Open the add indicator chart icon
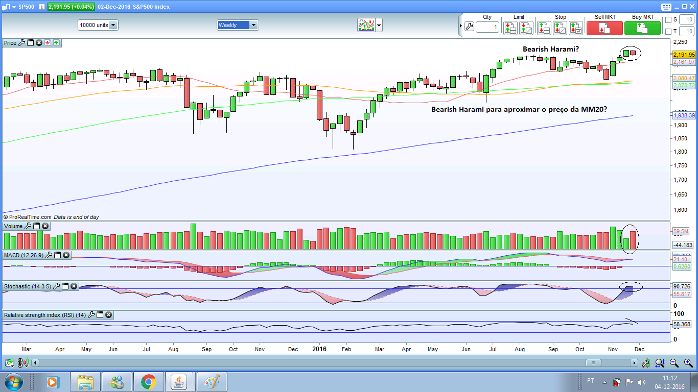The image size is (698, 392). pos(366,25)
